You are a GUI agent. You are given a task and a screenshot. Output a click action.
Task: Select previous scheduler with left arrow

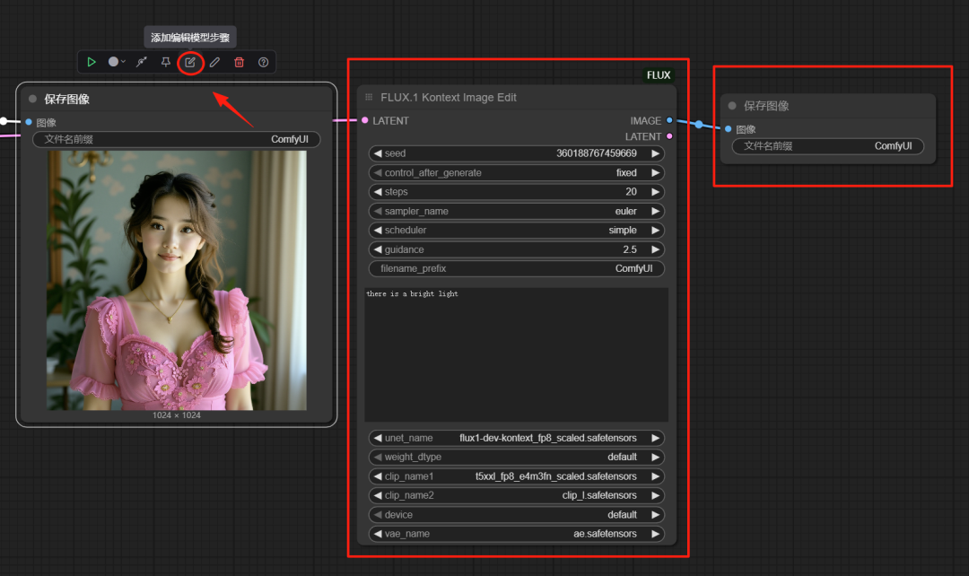[378, 230]
